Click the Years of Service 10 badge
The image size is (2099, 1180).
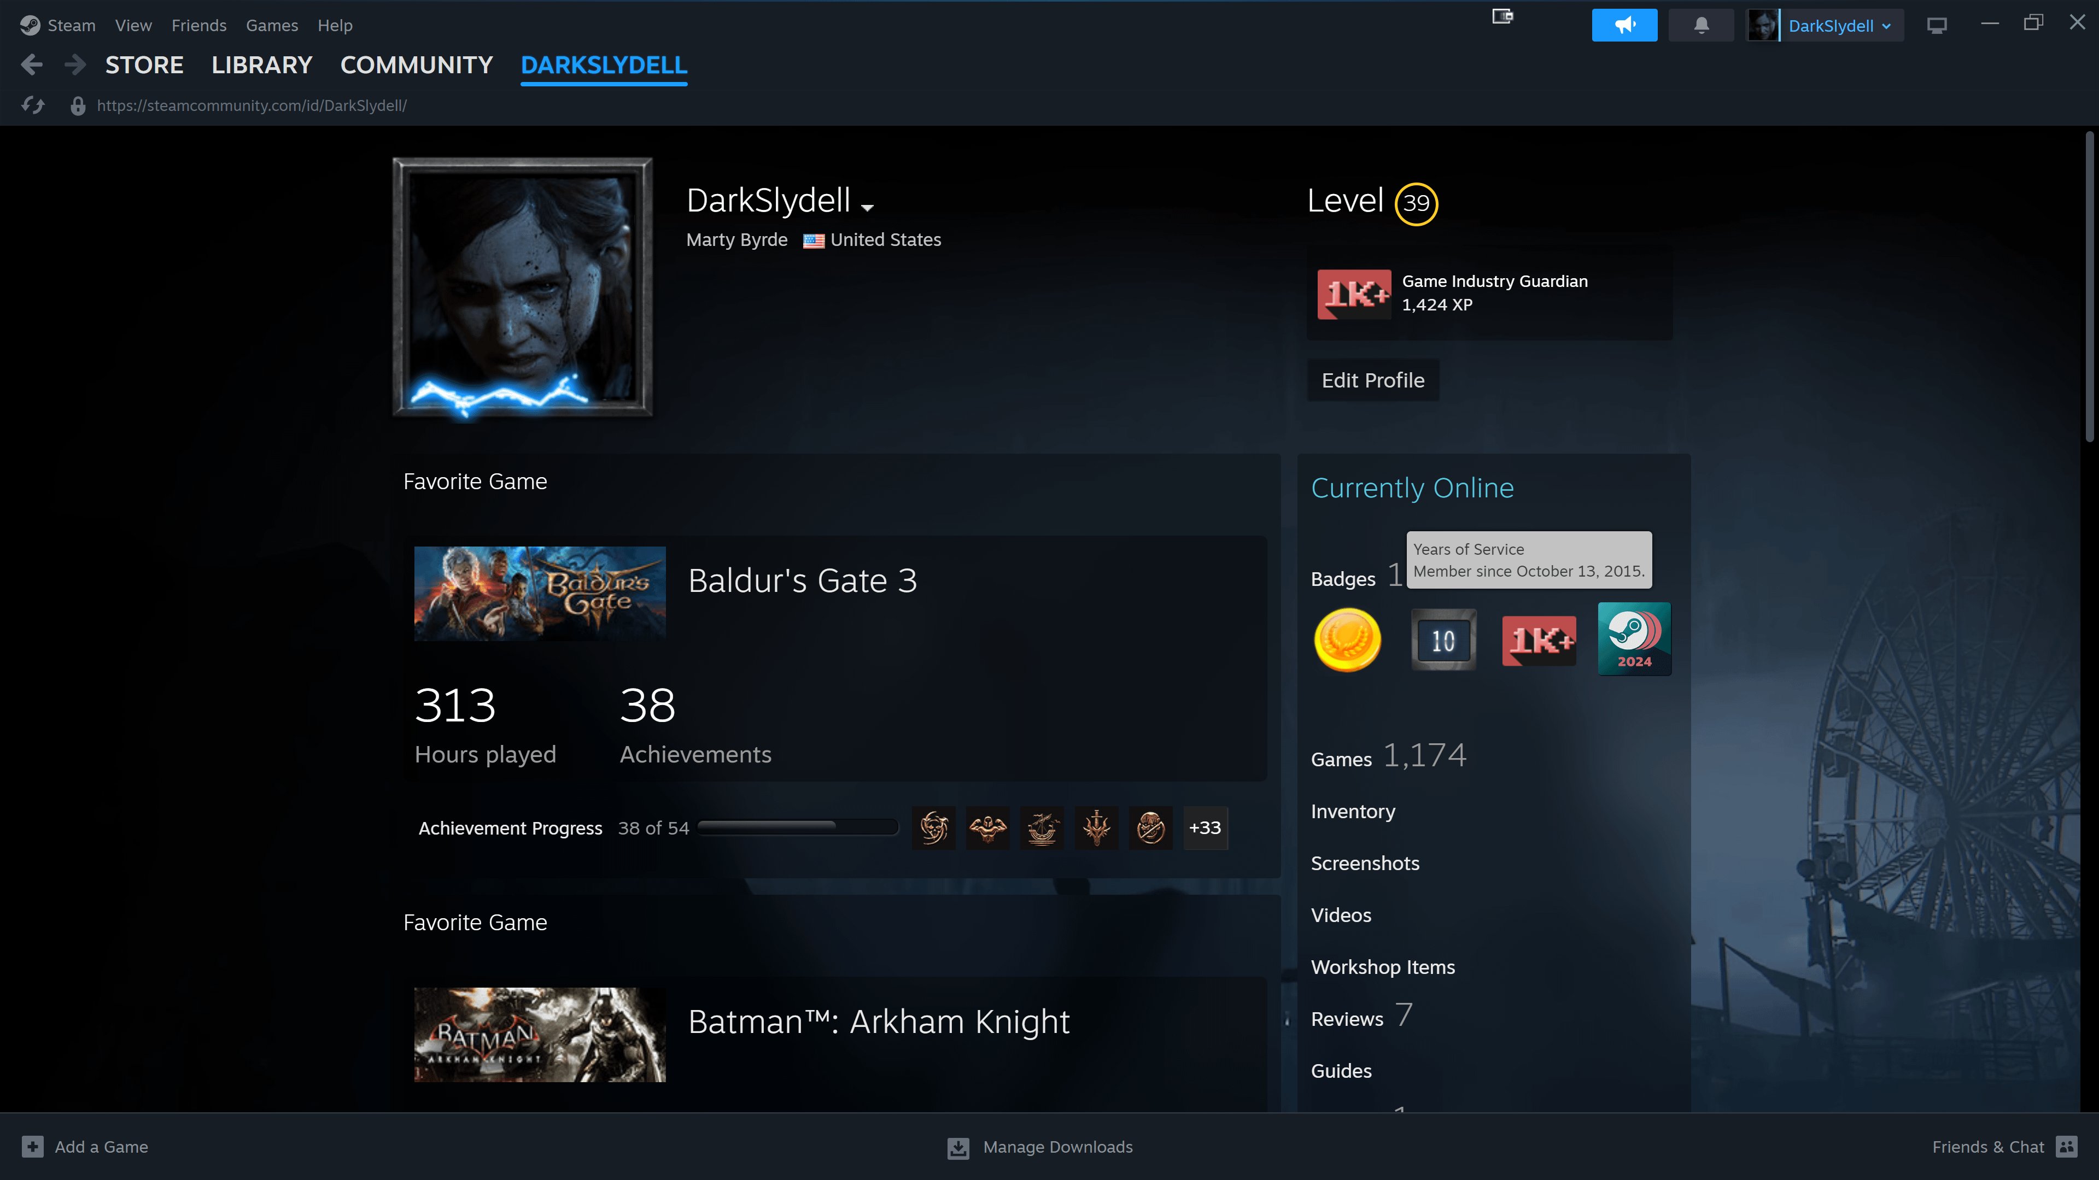tap(1443, 640)
